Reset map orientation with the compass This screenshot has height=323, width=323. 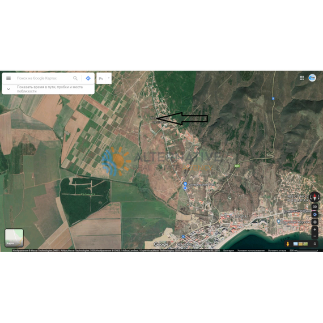click(314, 197)
